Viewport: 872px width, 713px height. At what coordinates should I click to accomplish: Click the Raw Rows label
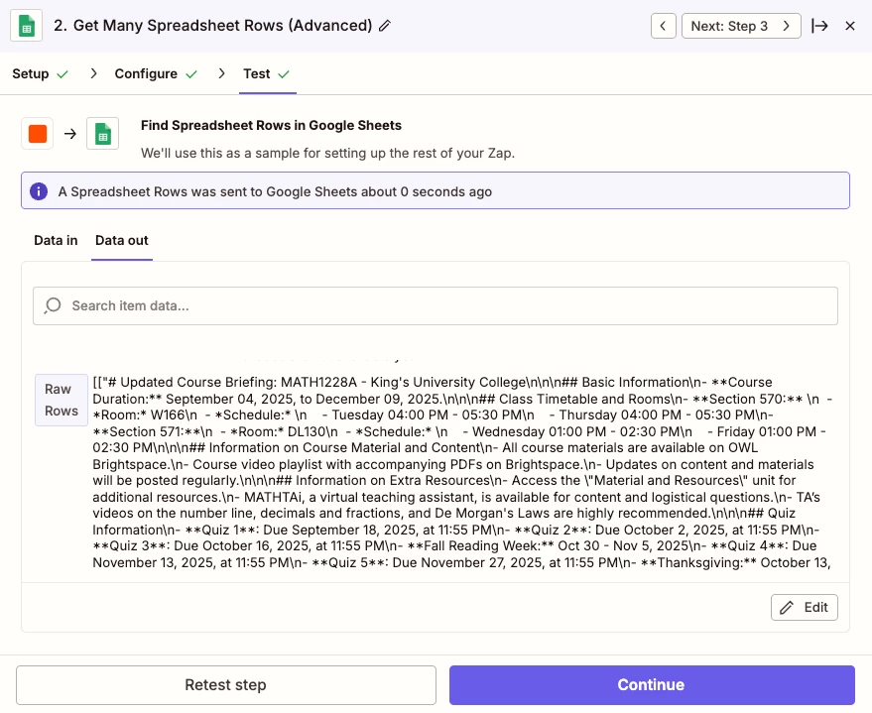pos(62,400)
